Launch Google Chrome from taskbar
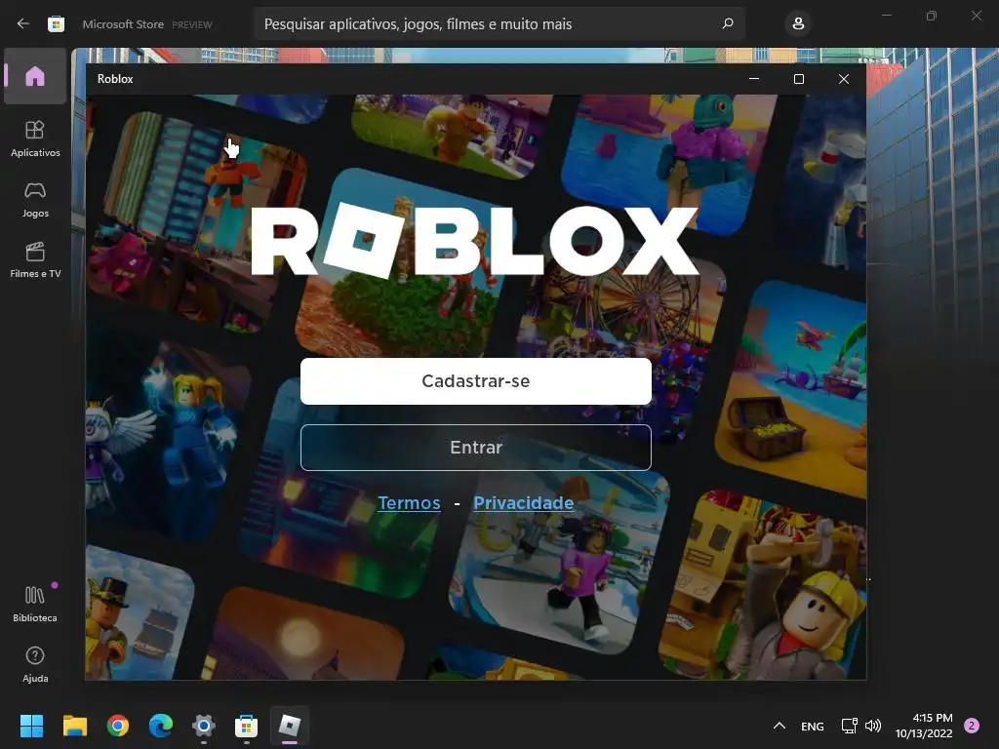Screen dimensions: 999x749 (x=118, y=726)
